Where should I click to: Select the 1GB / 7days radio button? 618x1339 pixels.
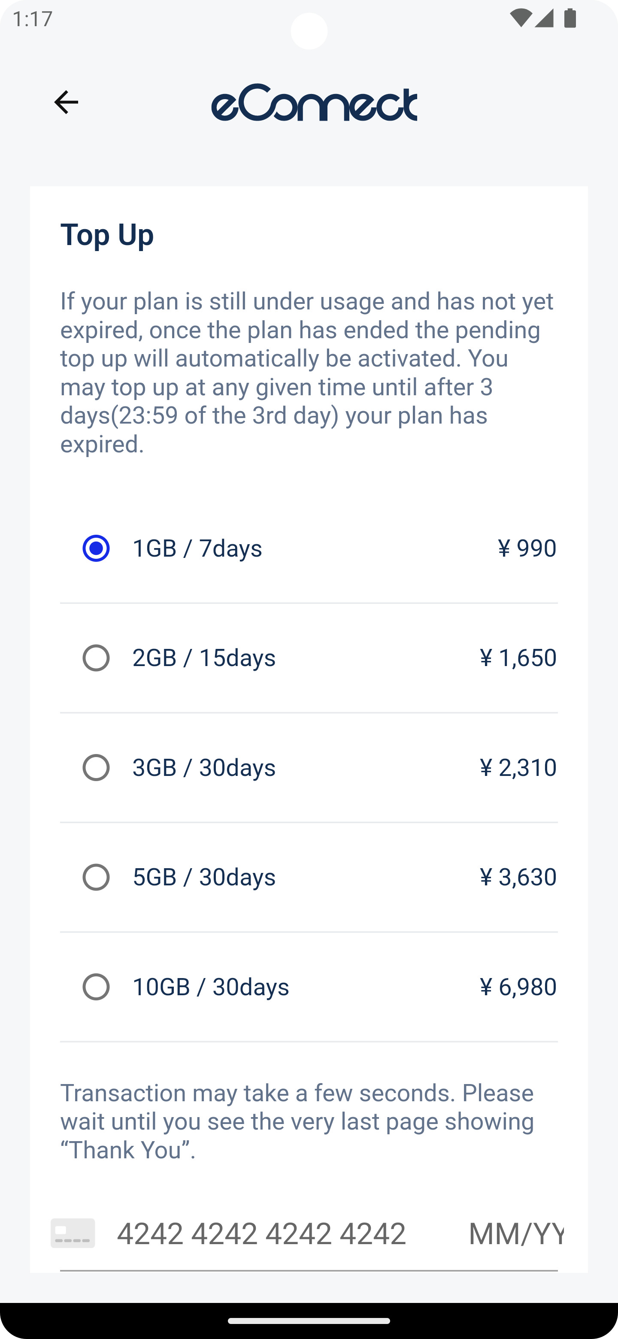click(96, 548)
